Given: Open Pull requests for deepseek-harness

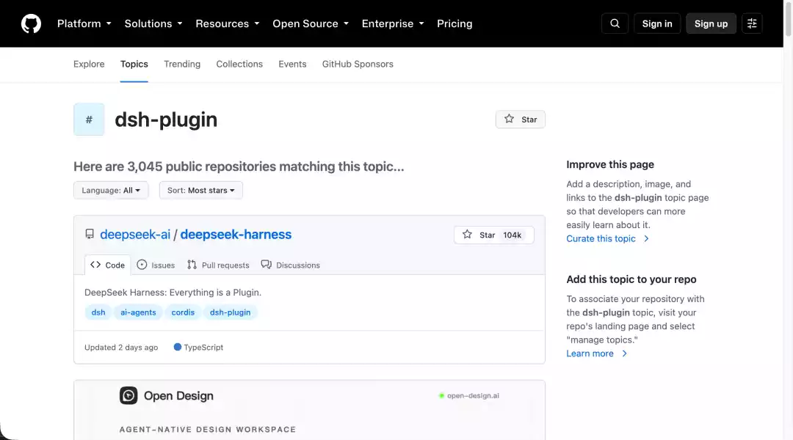Looking at the screenshot, I should coord(218,265).
